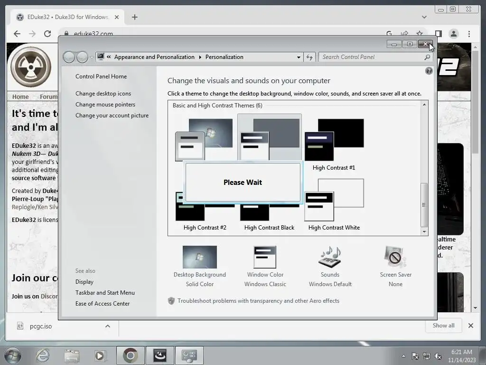Open the Sounds settings icon

[330, 257]
